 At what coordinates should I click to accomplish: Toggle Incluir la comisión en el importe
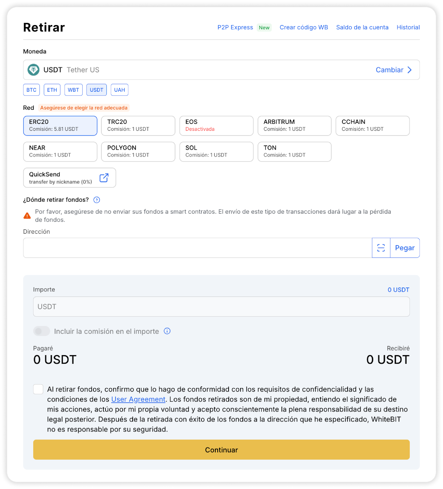pyautogui.click(x=42, y=331)
